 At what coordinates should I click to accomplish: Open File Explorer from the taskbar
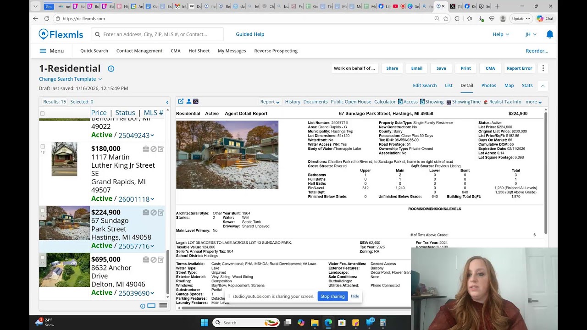click(315, 323)
